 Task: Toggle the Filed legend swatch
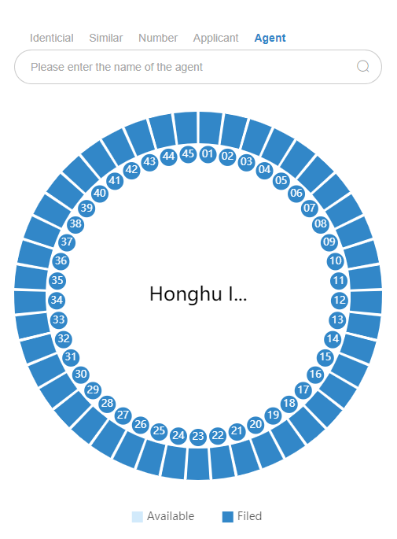(228, 517)
